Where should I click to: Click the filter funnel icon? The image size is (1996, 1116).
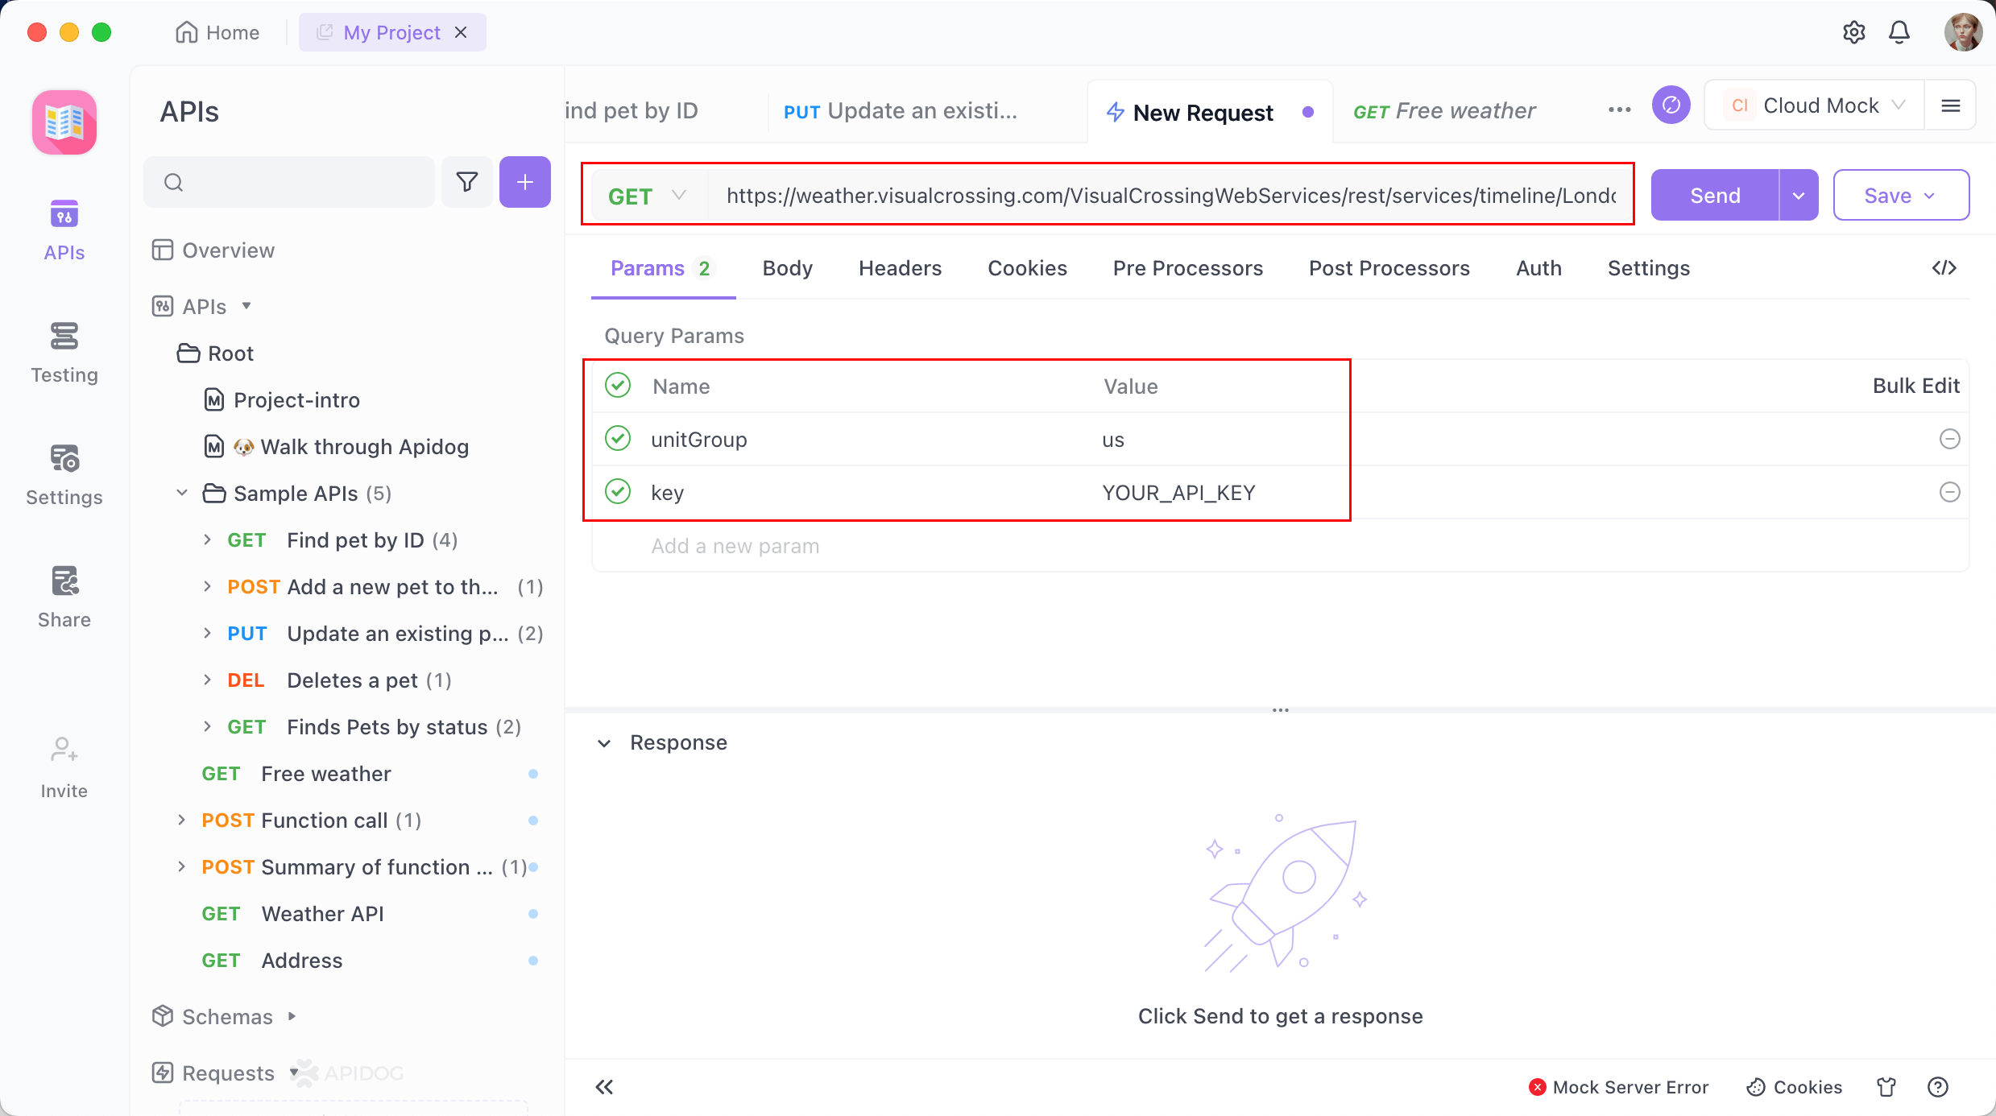pos(467,182)
